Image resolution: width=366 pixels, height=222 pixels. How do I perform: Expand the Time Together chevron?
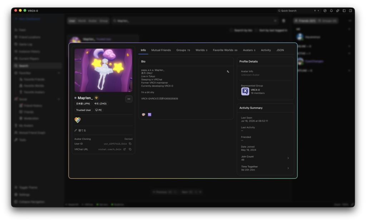[288, 168]
